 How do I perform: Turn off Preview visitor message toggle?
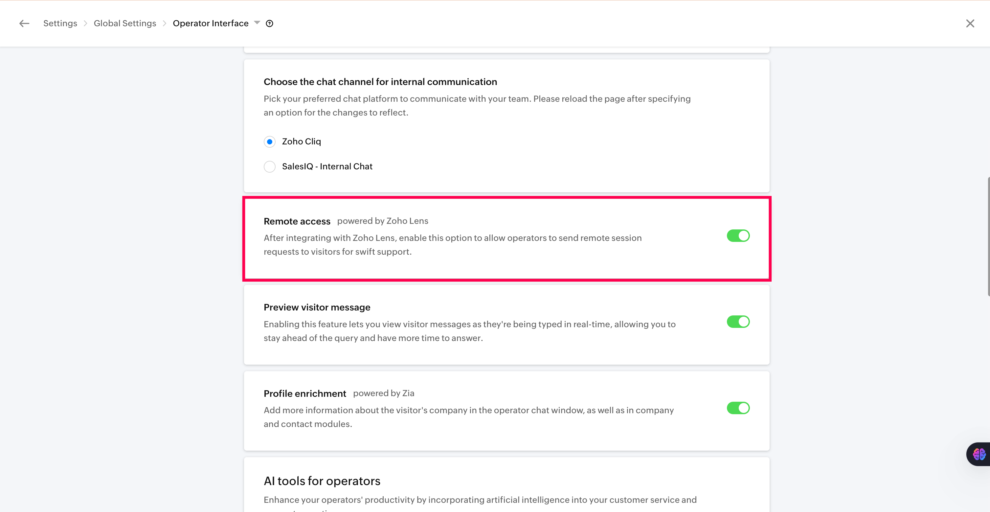(x=738, y=322)
